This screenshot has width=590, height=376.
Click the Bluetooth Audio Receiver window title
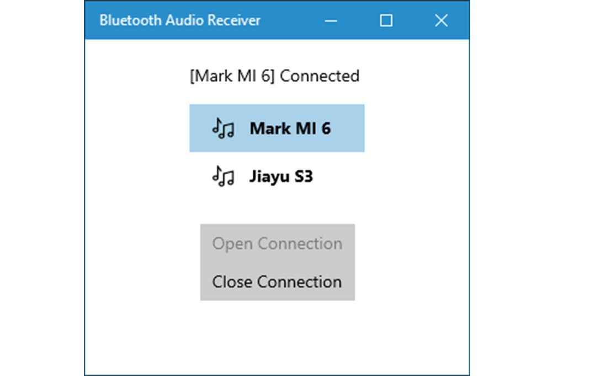tap(180, 20)
